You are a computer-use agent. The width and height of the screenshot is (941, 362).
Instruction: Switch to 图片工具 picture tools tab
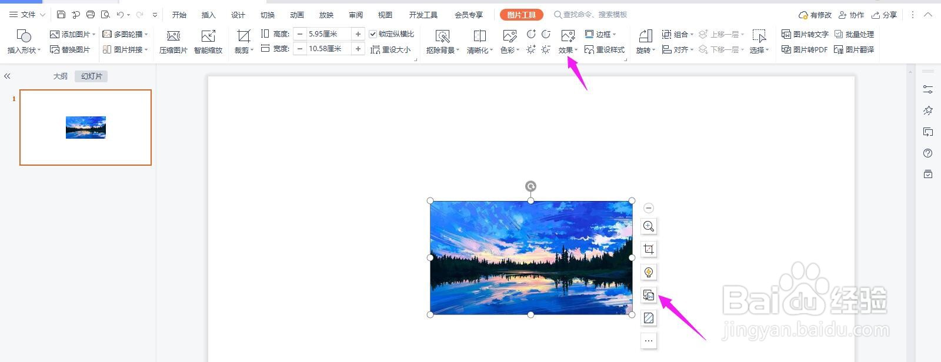(522, 15)
